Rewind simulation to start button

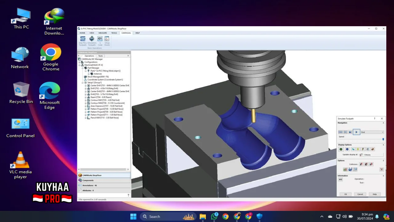(x=340, y=132)
